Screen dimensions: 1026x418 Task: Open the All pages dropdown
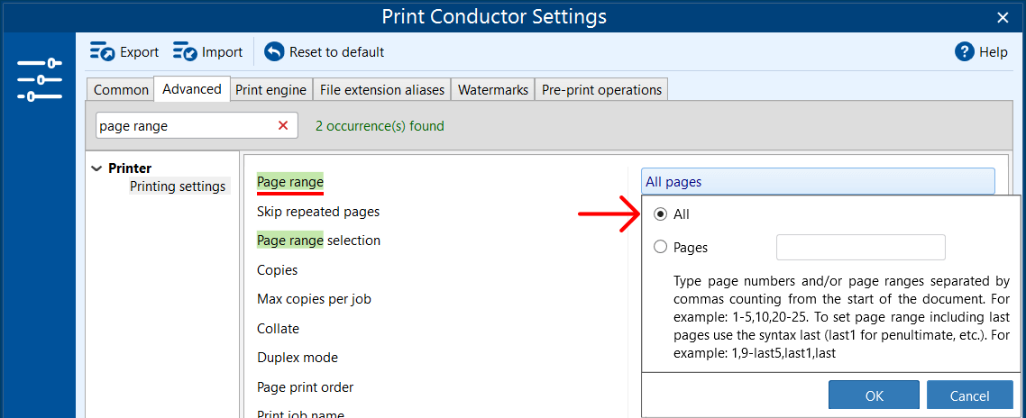coord(818,182)
